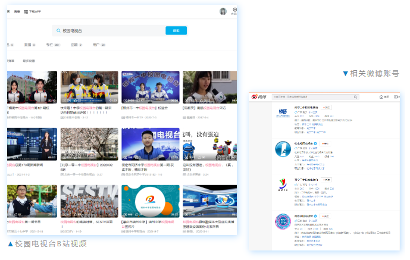The image size is (410, 260).
Task: Open the user avatar in top right
Action: coord(223,11)
